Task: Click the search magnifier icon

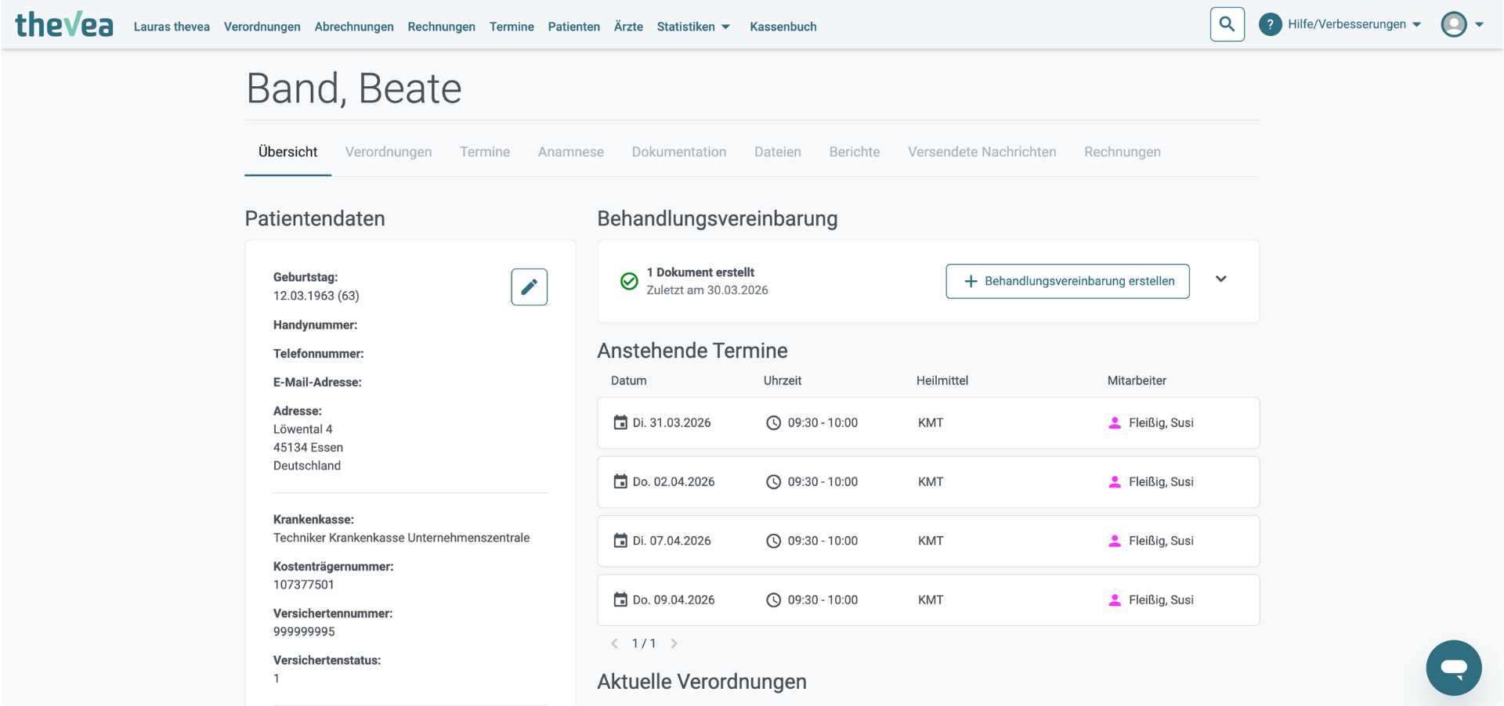Action: coord(1227,24)
